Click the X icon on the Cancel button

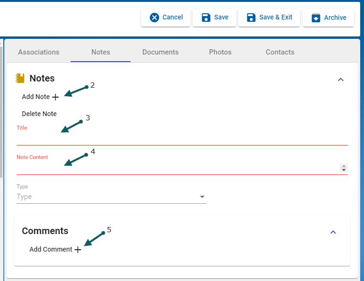[x=154, y=18]
